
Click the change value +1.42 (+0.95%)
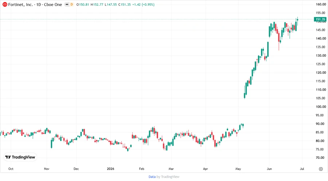(x=143, y=4)
